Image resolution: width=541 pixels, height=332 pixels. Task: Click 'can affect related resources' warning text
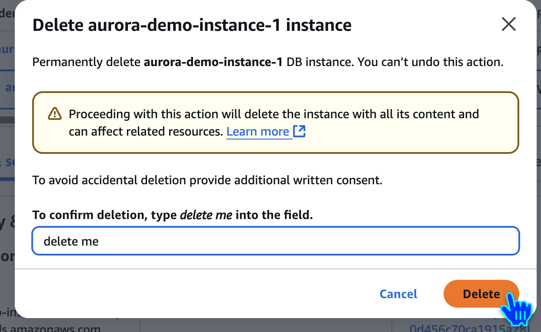(x=145, y=131)
